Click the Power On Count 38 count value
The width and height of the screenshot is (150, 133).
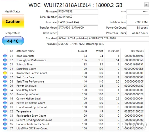(x=138, y=28)
